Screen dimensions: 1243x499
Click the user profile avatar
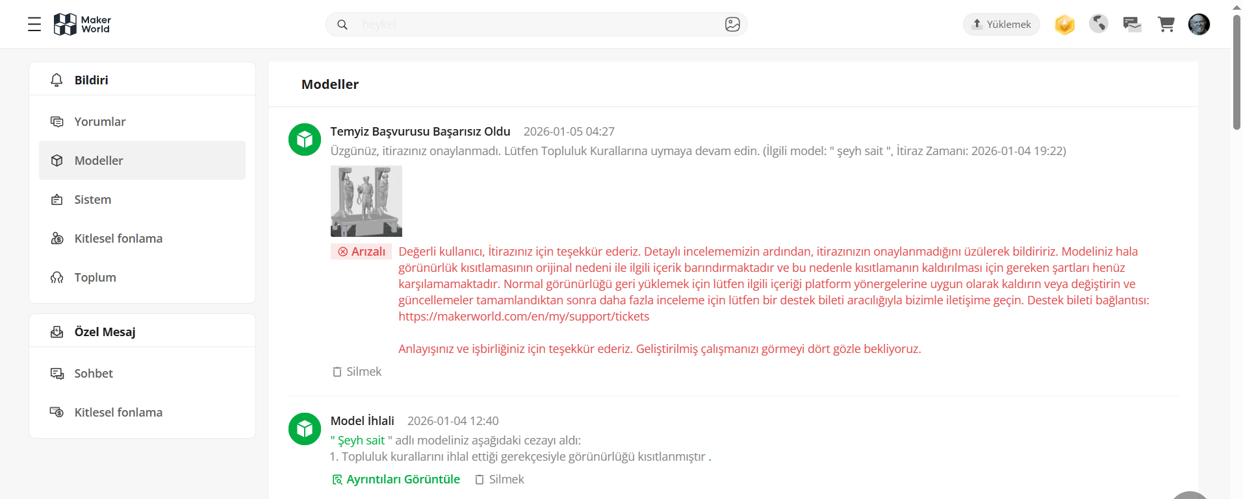click(x=1199, y=25)
